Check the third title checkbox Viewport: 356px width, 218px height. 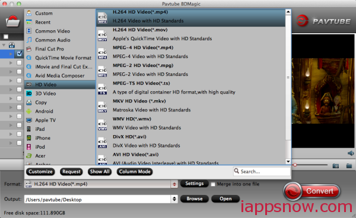click(20, 72)
